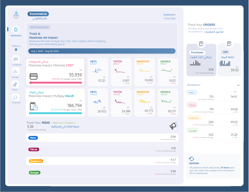This screenshot has height=192, width=249.
Task: Open the Tiktok platform icon
Action: pos(15,84)
